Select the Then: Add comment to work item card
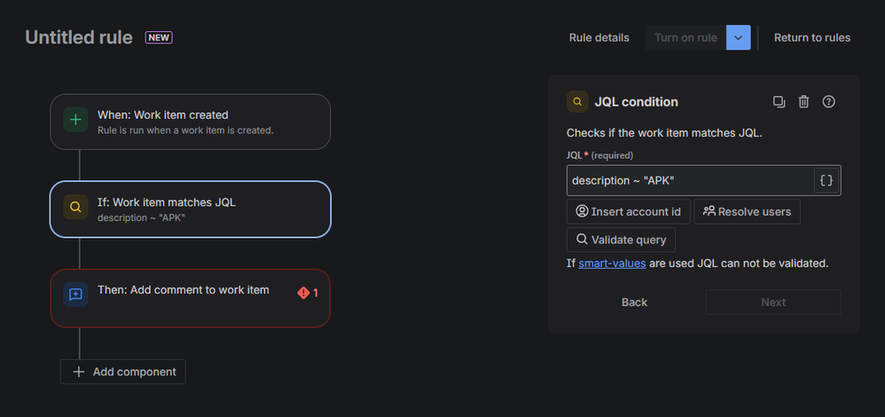The image size is (885, 417). (x=190, y=298)
